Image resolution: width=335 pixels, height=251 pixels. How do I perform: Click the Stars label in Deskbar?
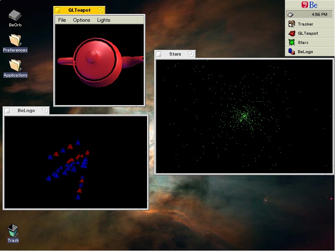coord(303,43)
